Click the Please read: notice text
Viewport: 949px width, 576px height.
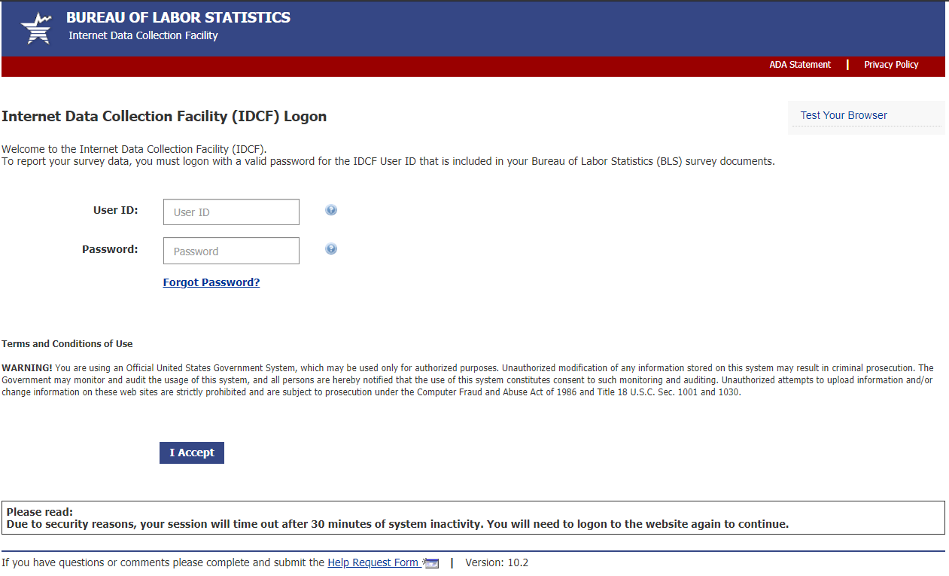tap(40, 512)
